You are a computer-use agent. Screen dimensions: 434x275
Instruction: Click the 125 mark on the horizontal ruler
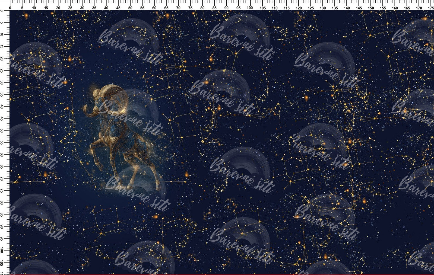(311, 8)
